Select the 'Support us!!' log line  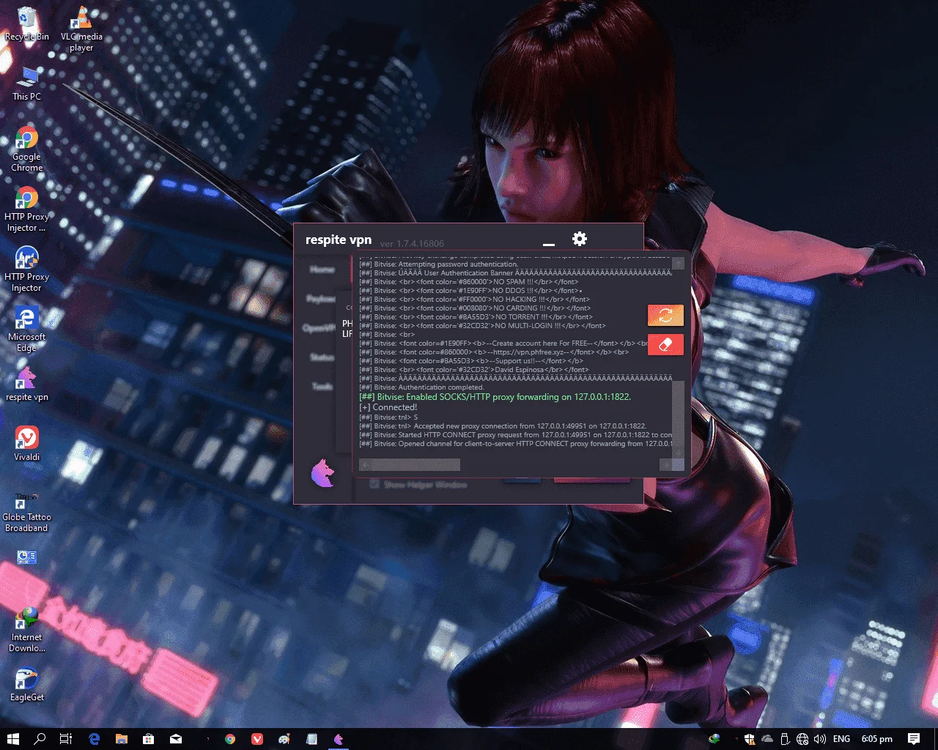point(471,361)
